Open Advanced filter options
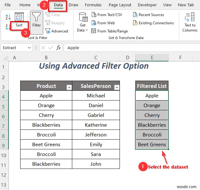Screen dimensions: 200x190 pos(57,31)
